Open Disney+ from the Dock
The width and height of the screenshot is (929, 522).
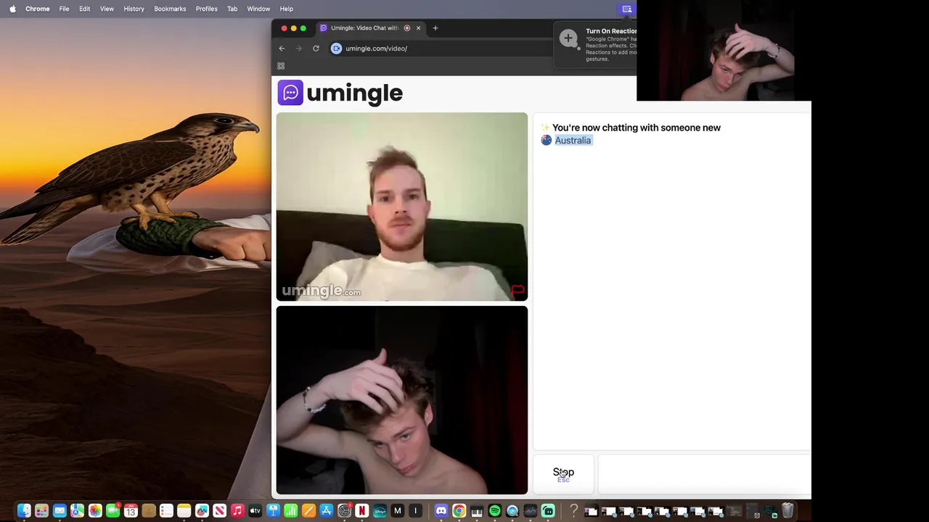[x=380, y=511]
